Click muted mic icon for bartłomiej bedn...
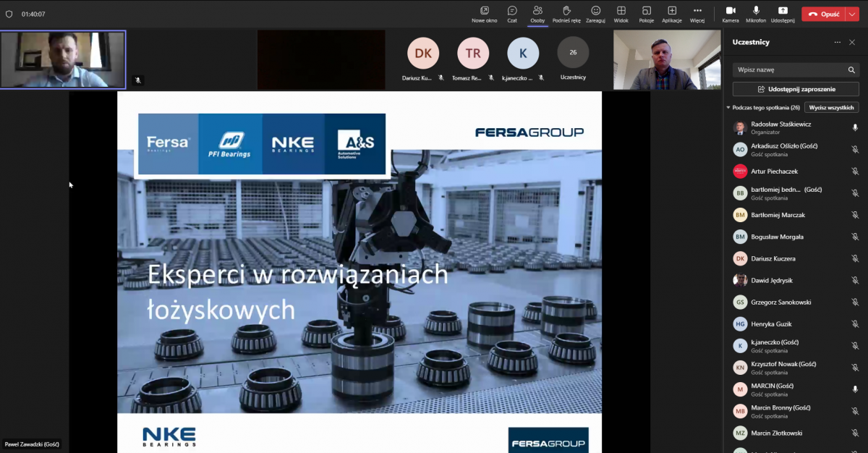 855,193
